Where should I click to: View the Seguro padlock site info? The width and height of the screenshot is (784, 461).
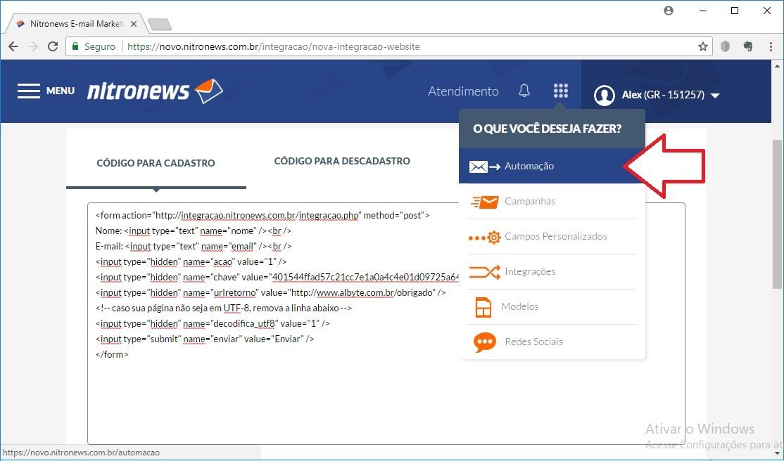tap(94, 46)
